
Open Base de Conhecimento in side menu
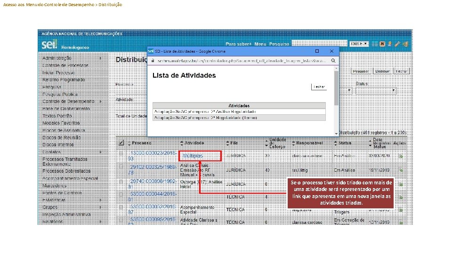[x=66, y=109]
